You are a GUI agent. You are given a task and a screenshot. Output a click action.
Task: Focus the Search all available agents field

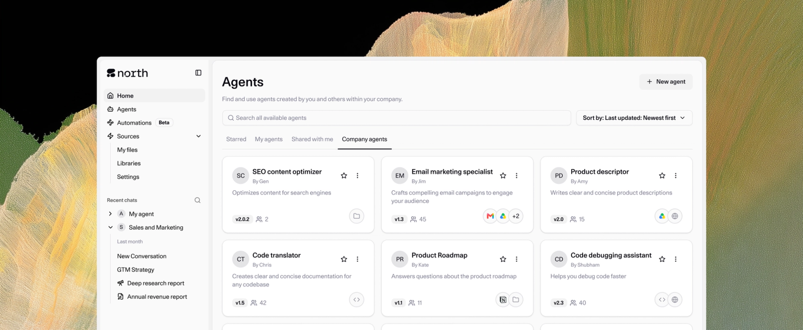[x=396, y=118]
